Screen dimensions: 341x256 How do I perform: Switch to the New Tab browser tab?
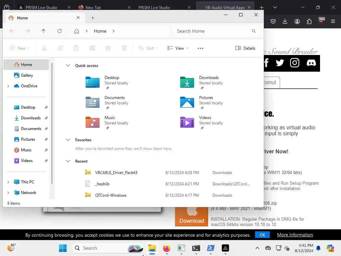click(x=105, y=7)
